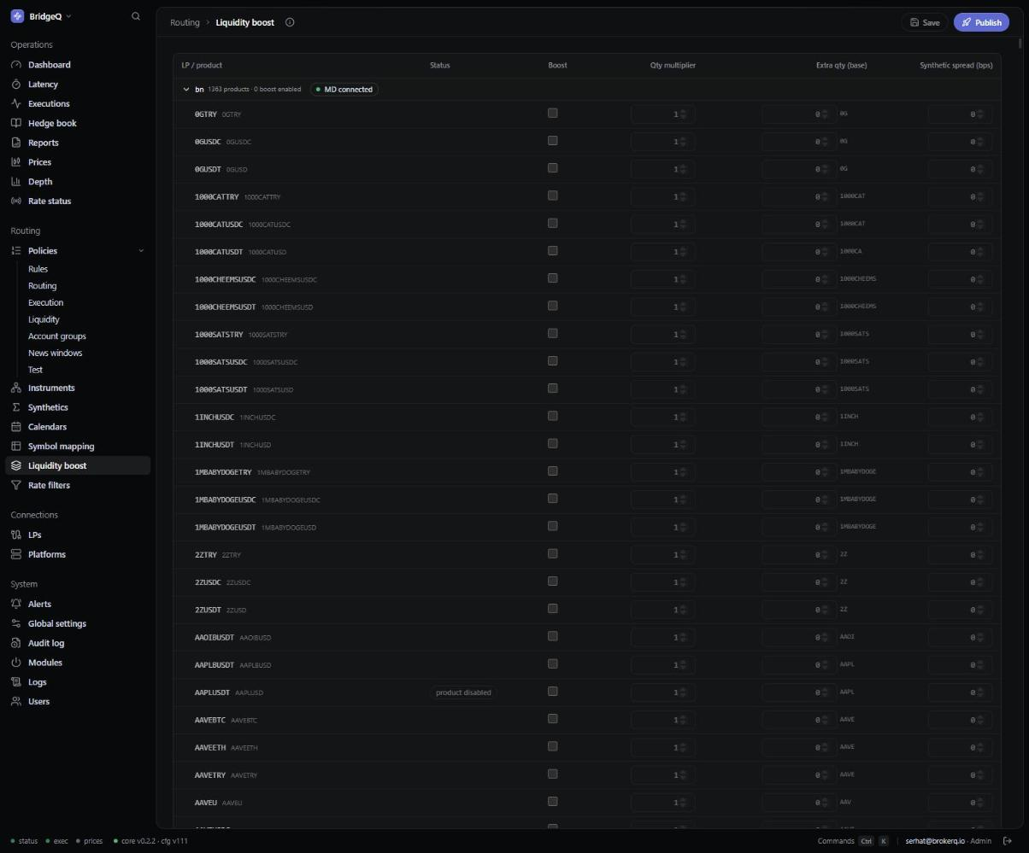This screenshot has height=853, width=1029.
Task: Click the Qty multiplier stepper for 0GUSDC
Action: (683, 142)
